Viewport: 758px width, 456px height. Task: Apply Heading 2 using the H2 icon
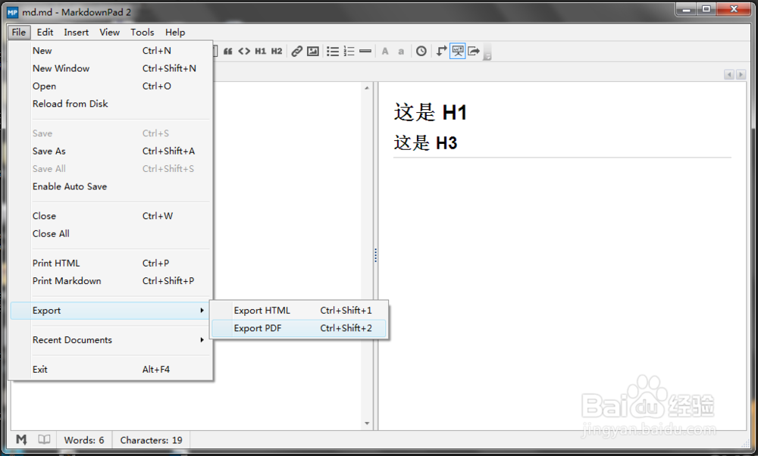point(277,52)
